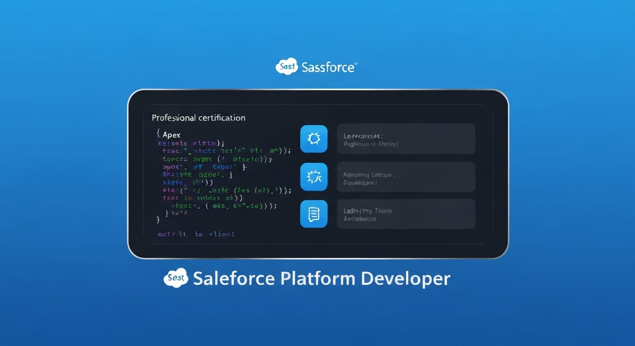Click the "Professional certification" heading
Viewport: 635px width, 346px height.
pyautogui.click(x=198, y=118)
